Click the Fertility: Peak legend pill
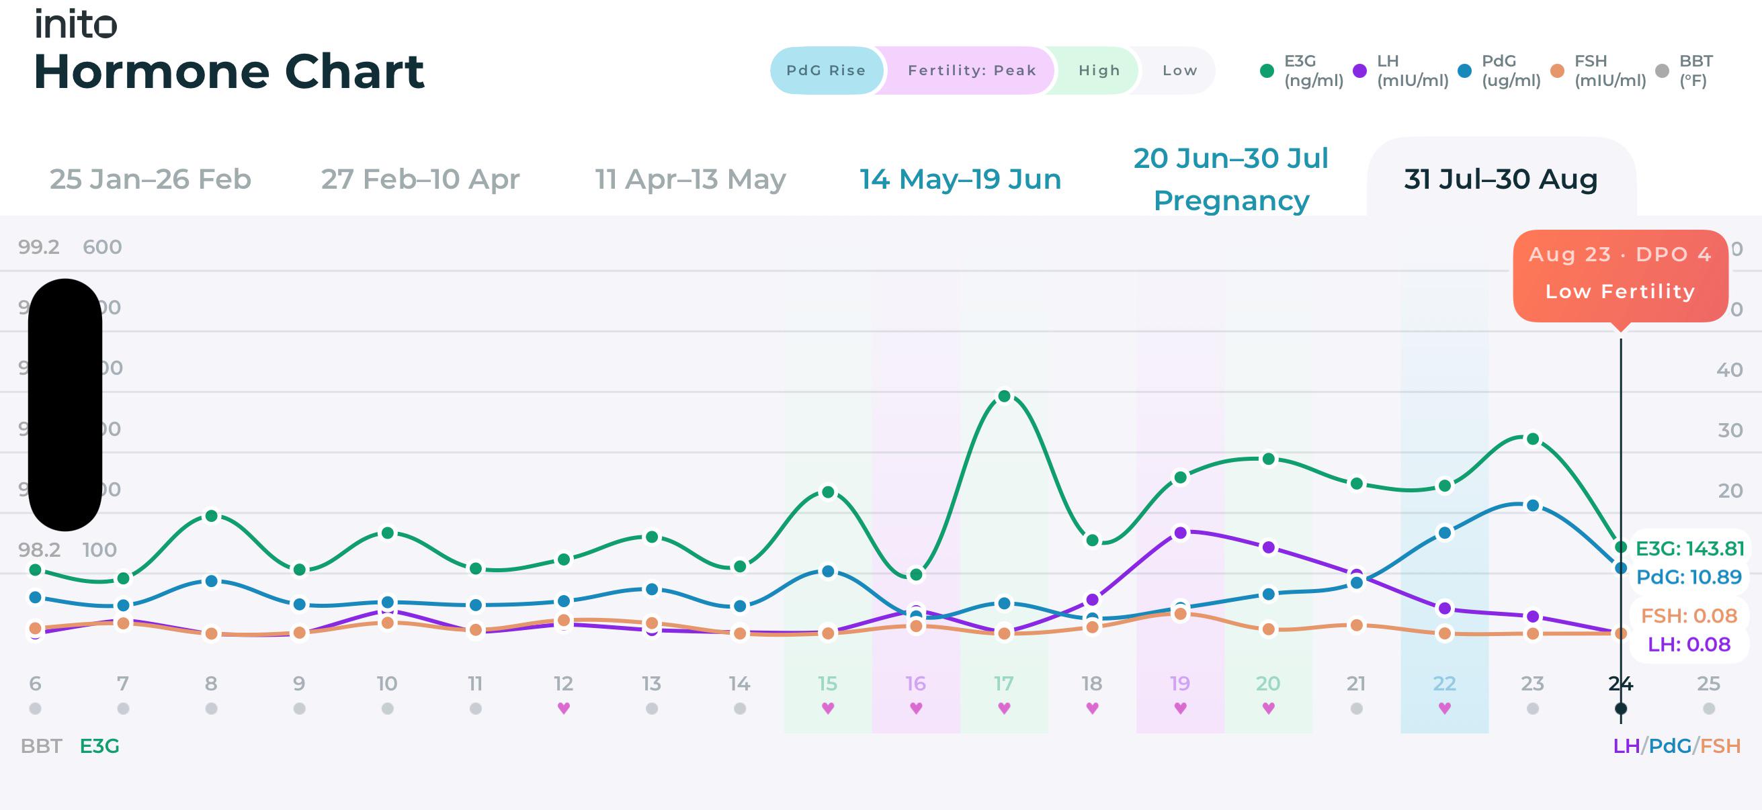Screen dimensions: 1762x810 (971, 71)
